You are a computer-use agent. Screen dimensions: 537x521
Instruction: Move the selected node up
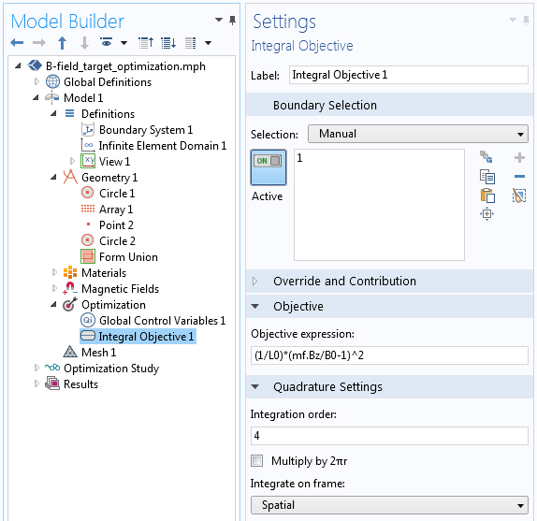click(x=62, y=43)
